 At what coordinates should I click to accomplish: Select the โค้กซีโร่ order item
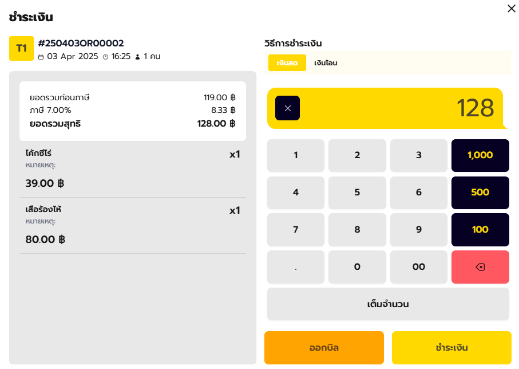coord(133,169)
